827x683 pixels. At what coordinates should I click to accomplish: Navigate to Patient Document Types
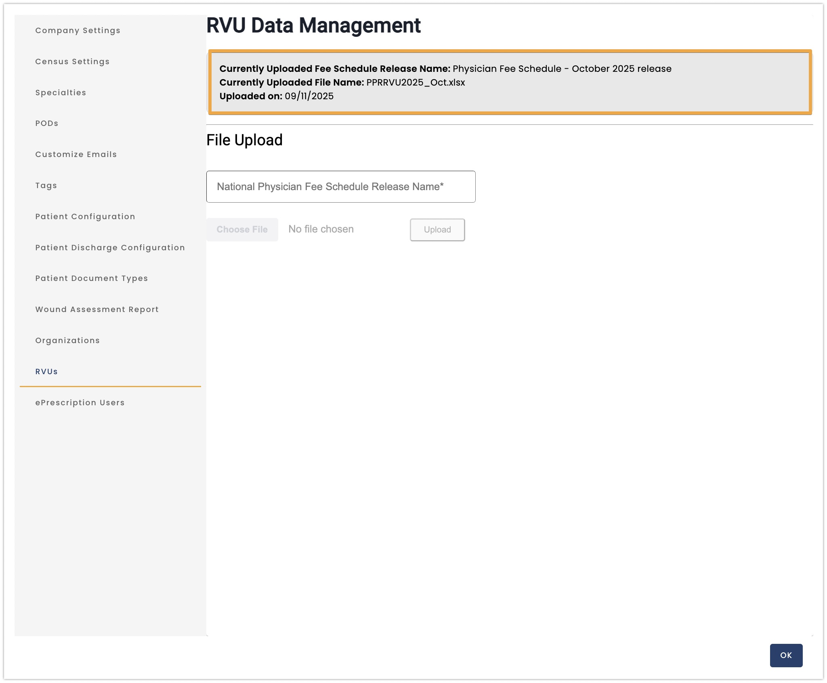click(91, 278)
